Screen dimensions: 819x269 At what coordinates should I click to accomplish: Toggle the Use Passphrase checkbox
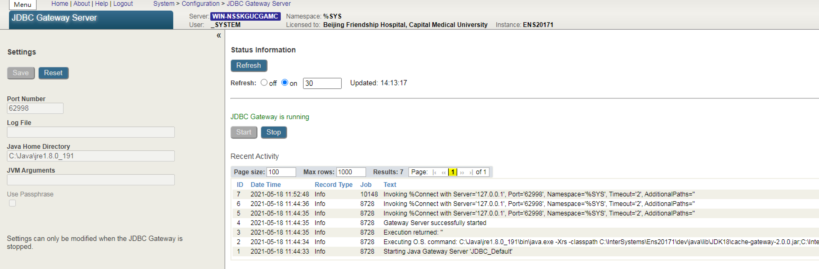pos(12,203)
